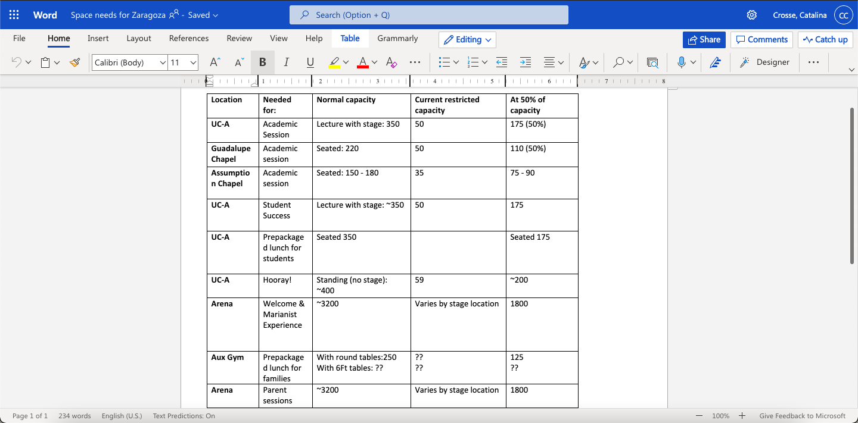Toggle Bold formatting
Image resolution: width=858 pixels, height=423 pixels.
(x=263, y=62)
